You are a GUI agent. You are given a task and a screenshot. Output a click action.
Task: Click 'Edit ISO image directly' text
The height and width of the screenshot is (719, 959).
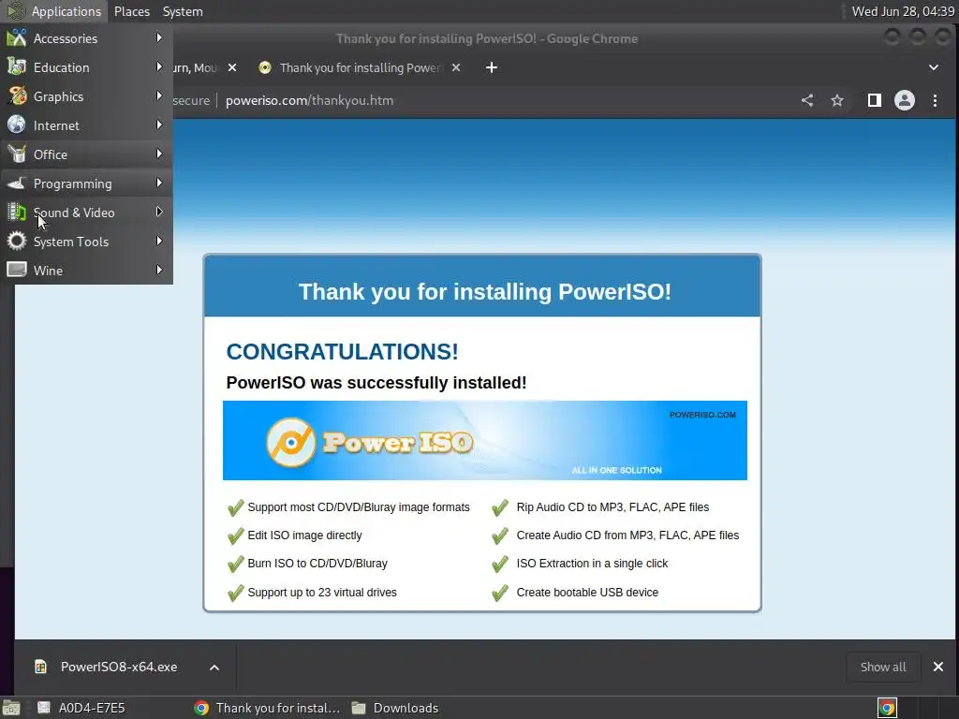(304, 536)
